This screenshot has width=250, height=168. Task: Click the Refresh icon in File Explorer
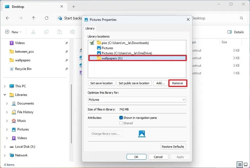click(x=46, y=18)
